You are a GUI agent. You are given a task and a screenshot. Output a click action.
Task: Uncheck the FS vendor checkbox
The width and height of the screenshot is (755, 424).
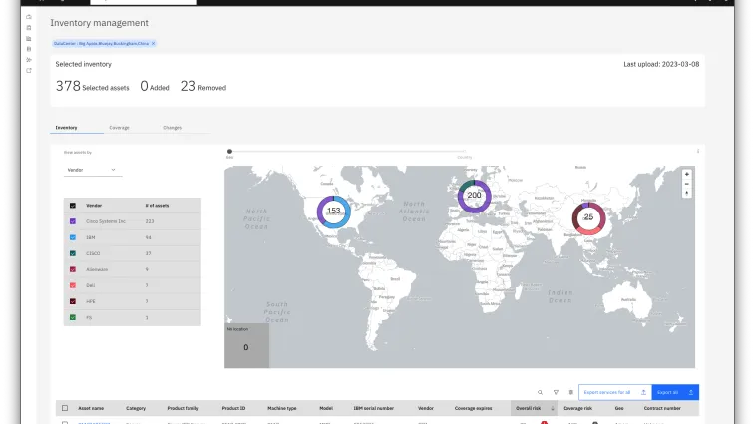click(73, 317)
